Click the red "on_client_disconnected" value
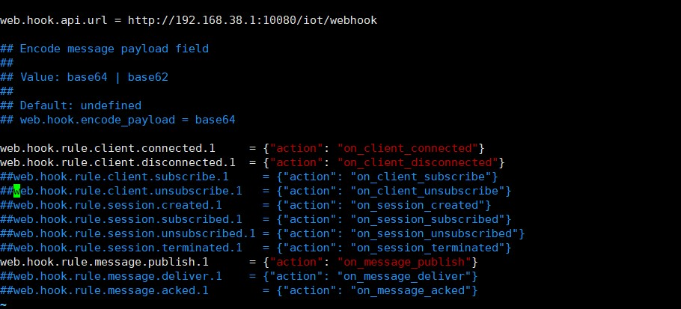This screenshot has width=681, height=309. tap(418, 162)
